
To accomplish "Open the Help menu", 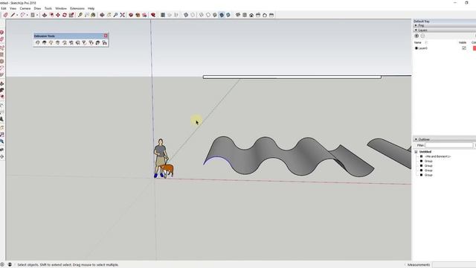I will (x=91, y=8).
